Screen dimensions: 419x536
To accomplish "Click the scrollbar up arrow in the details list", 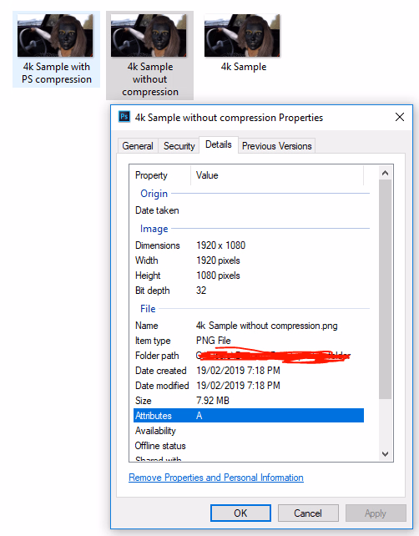I will [x=385, y=173].
